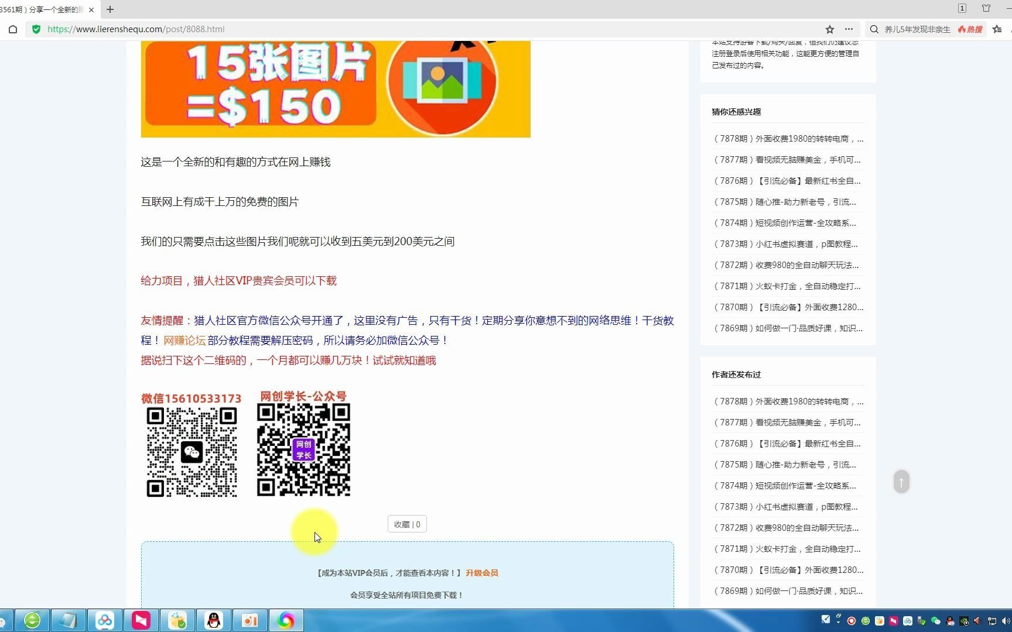
Task: Open (7878期) link under 猜你还感兴趣
Action: 788,139
